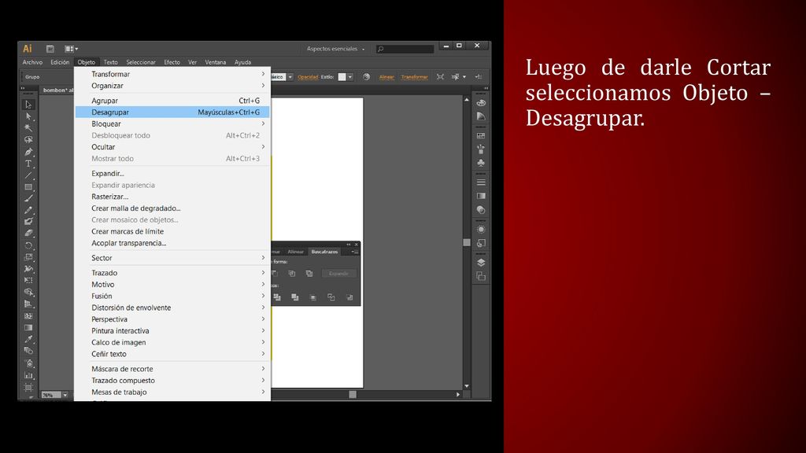Click the Alinear link in control bar
This screenshot has width=806, height=453.
point(386,77)
